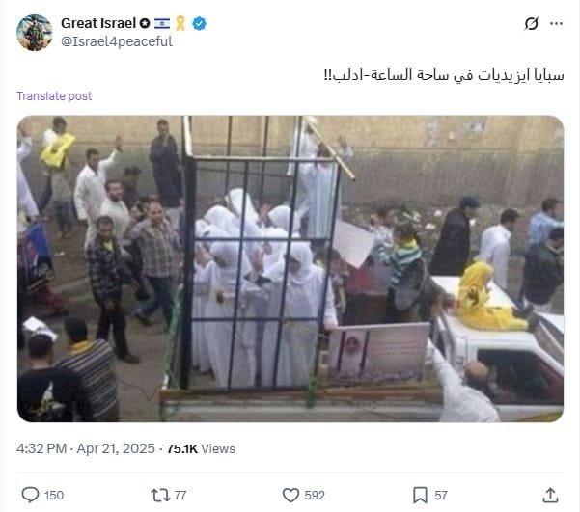The width and height of the screenshot is (580, 512).
Task: Click the blue verified checkmark badge
Action: click(200, 24)
